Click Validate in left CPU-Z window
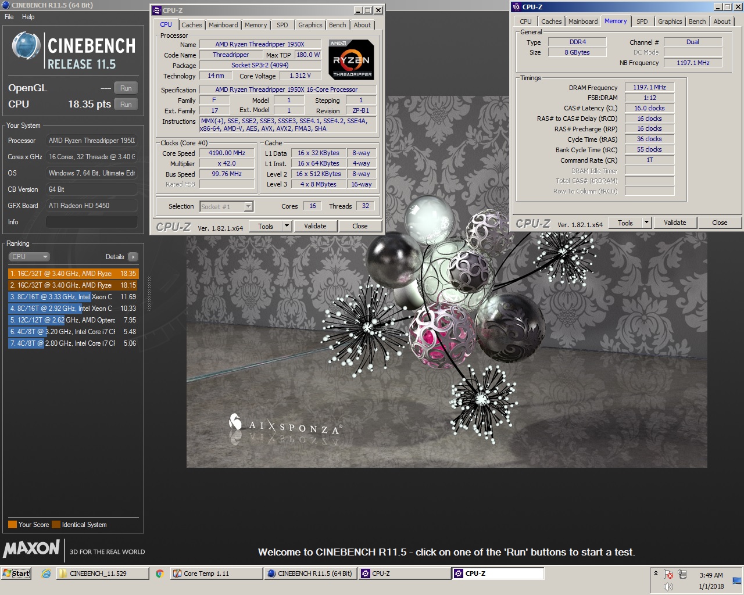 315,227
